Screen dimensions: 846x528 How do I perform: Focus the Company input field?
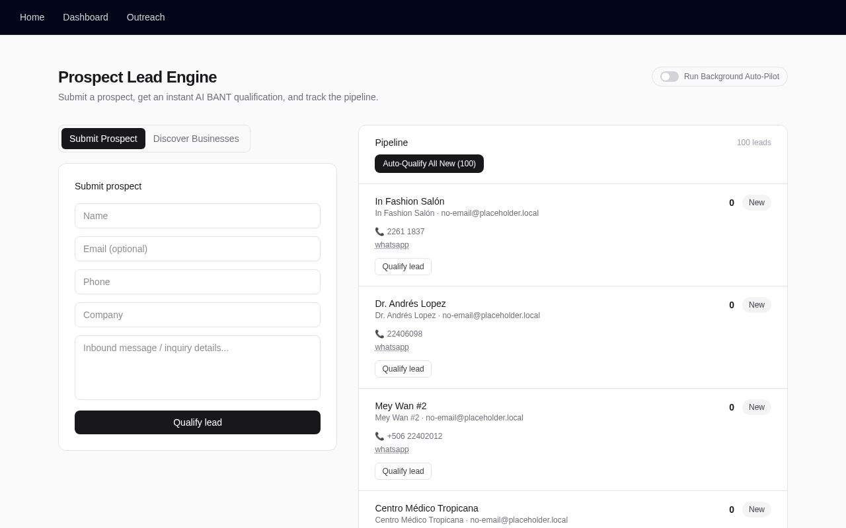click(x=198, y=315)
